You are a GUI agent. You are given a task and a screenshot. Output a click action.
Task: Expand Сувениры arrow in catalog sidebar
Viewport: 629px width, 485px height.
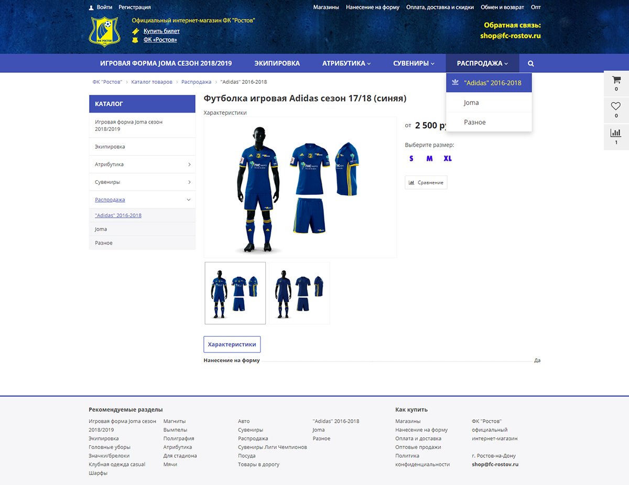189,182
